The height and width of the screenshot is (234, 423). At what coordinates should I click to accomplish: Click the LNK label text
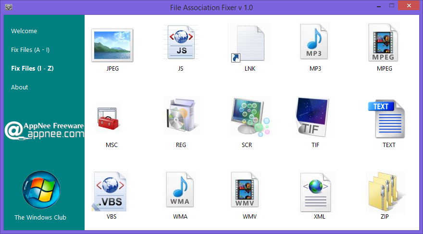[x=250, y=69]
